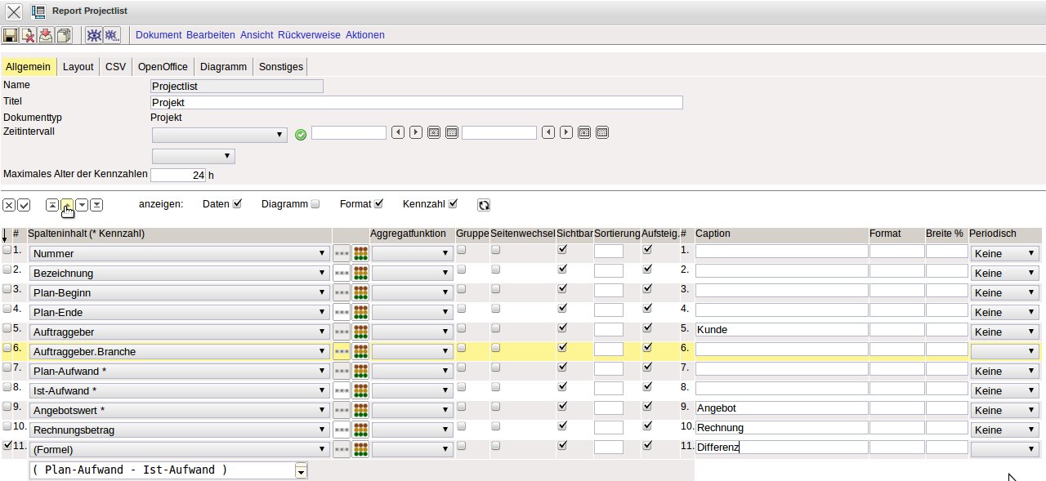Switch to the Layout tab
Viewport: 1046px width, 481px height.
tap(78, 67)
